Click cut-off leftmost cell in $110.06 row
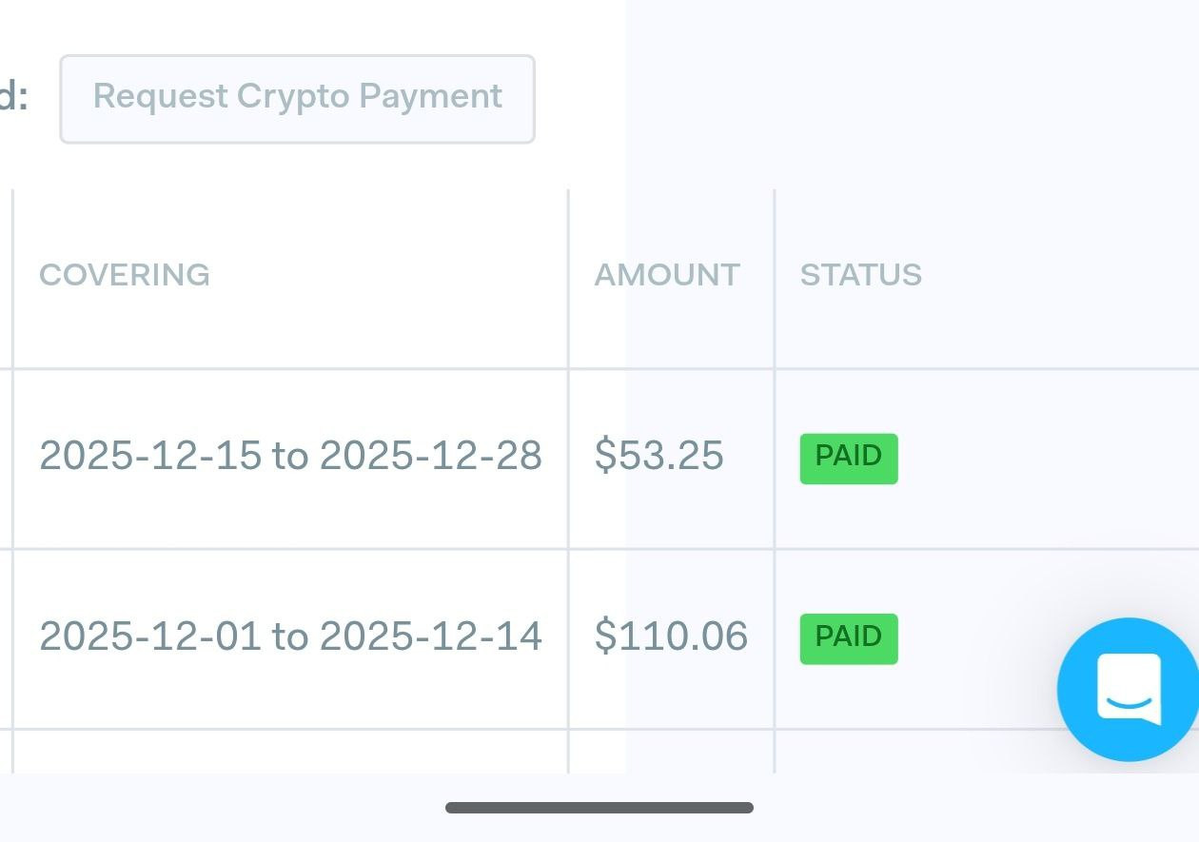This screenshot has height=842, width=1199. pos(5,636)
